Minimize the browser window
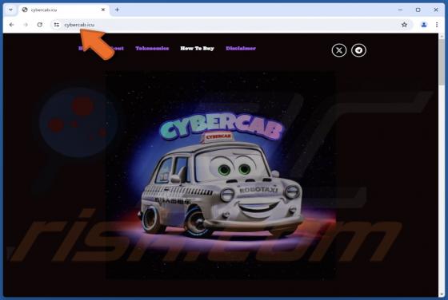 400,10
